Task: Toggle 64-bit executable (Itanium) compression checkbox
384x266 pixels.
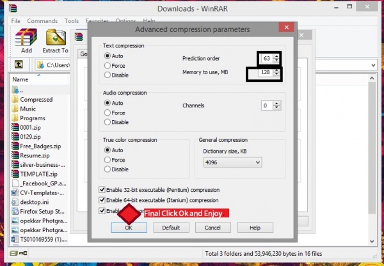Action: click(102, 200)
